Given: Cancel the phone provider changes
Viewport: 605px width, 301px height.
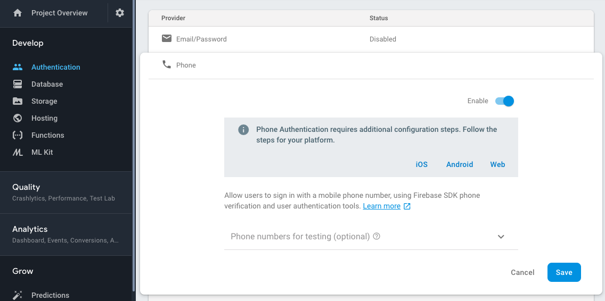Looking at the screenshot, I should click(522, 272).
